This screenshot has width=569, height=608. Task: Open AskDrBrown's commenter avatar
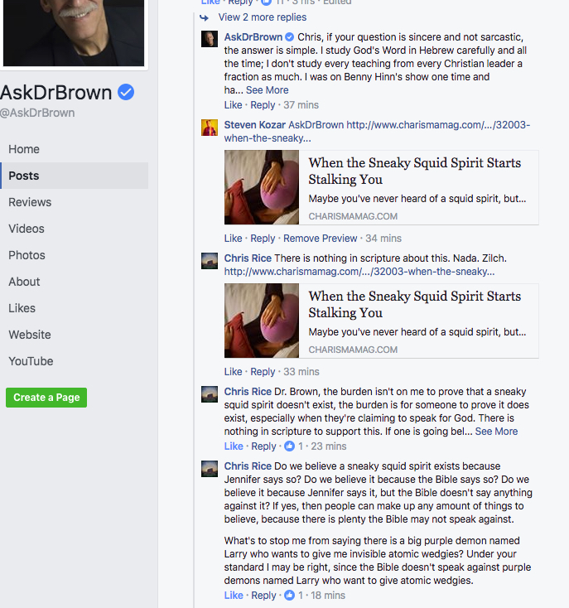click(x=210, y=39)
